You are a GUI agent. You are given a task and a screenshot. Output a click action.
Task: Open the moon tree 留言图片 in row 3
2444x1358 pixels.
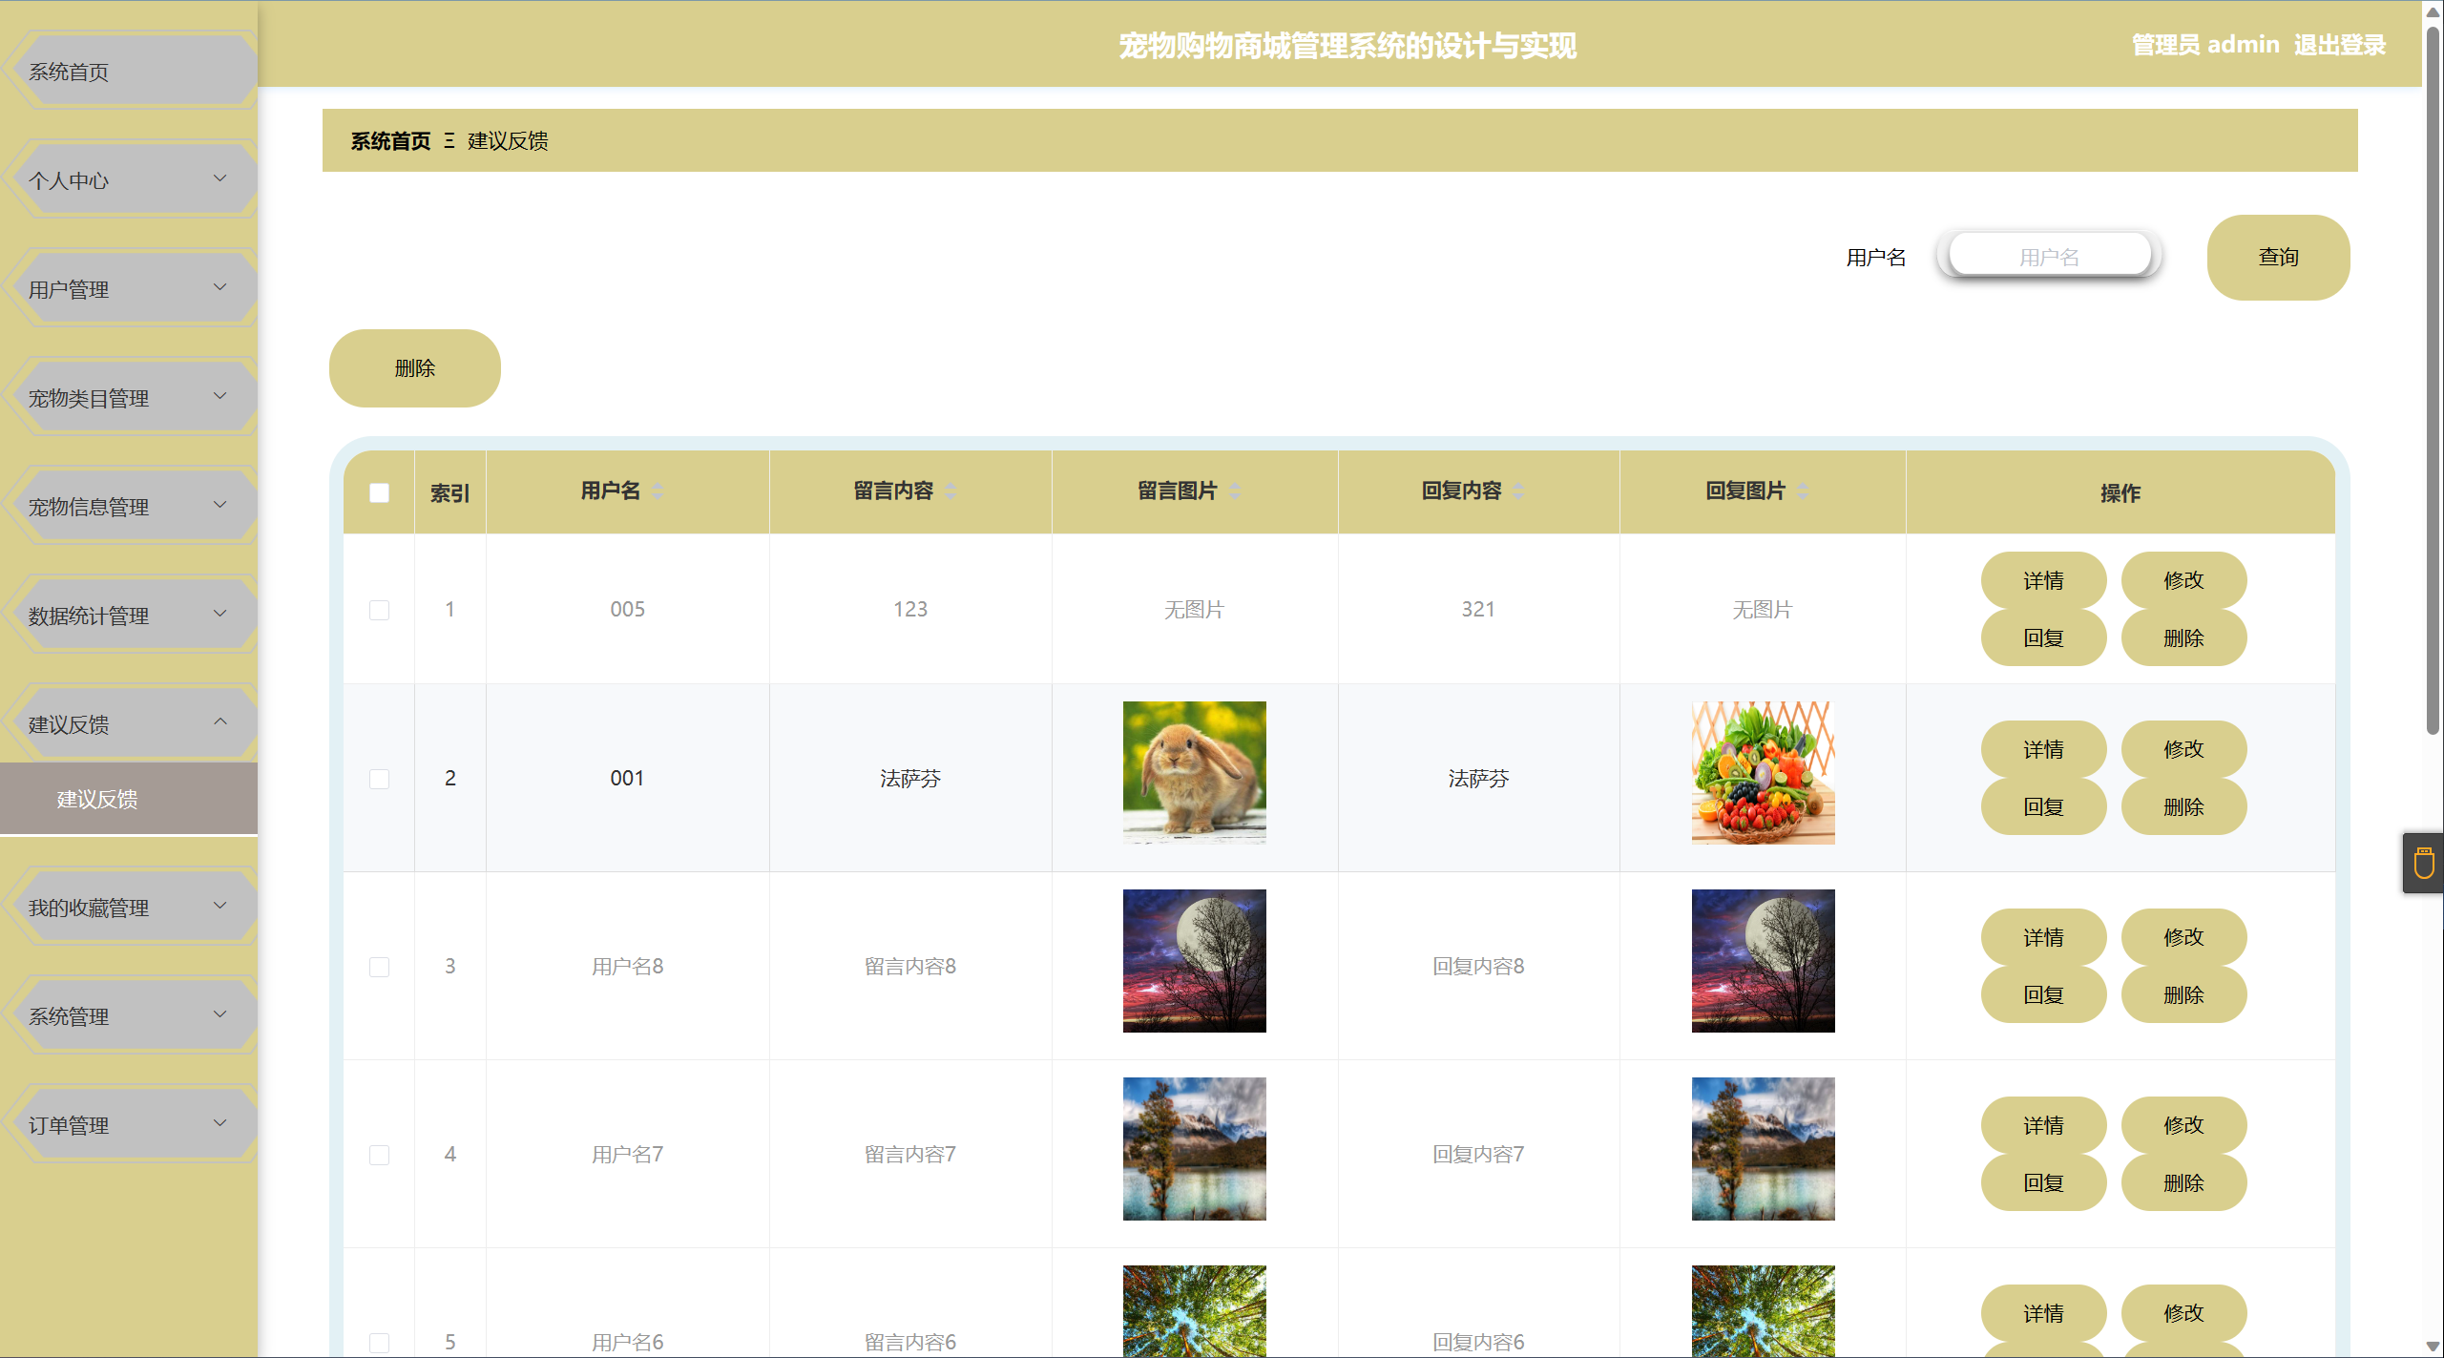click(x=1194, y=960)
